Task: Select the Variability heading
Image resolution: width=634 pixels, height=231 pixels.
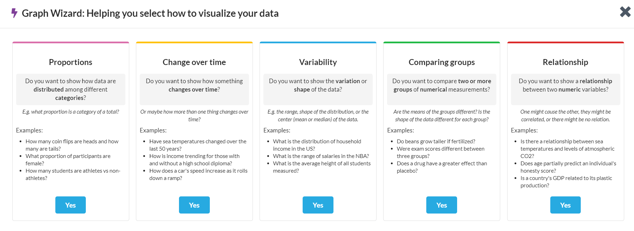Action: click(x=318, y=62)
